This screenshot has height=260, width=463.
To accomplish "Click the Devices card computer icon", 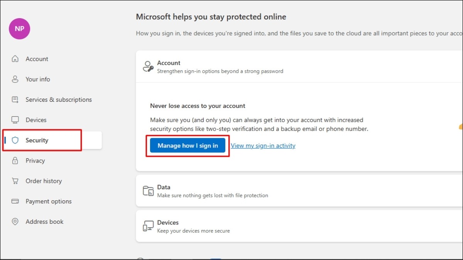I will coord(148,226).
